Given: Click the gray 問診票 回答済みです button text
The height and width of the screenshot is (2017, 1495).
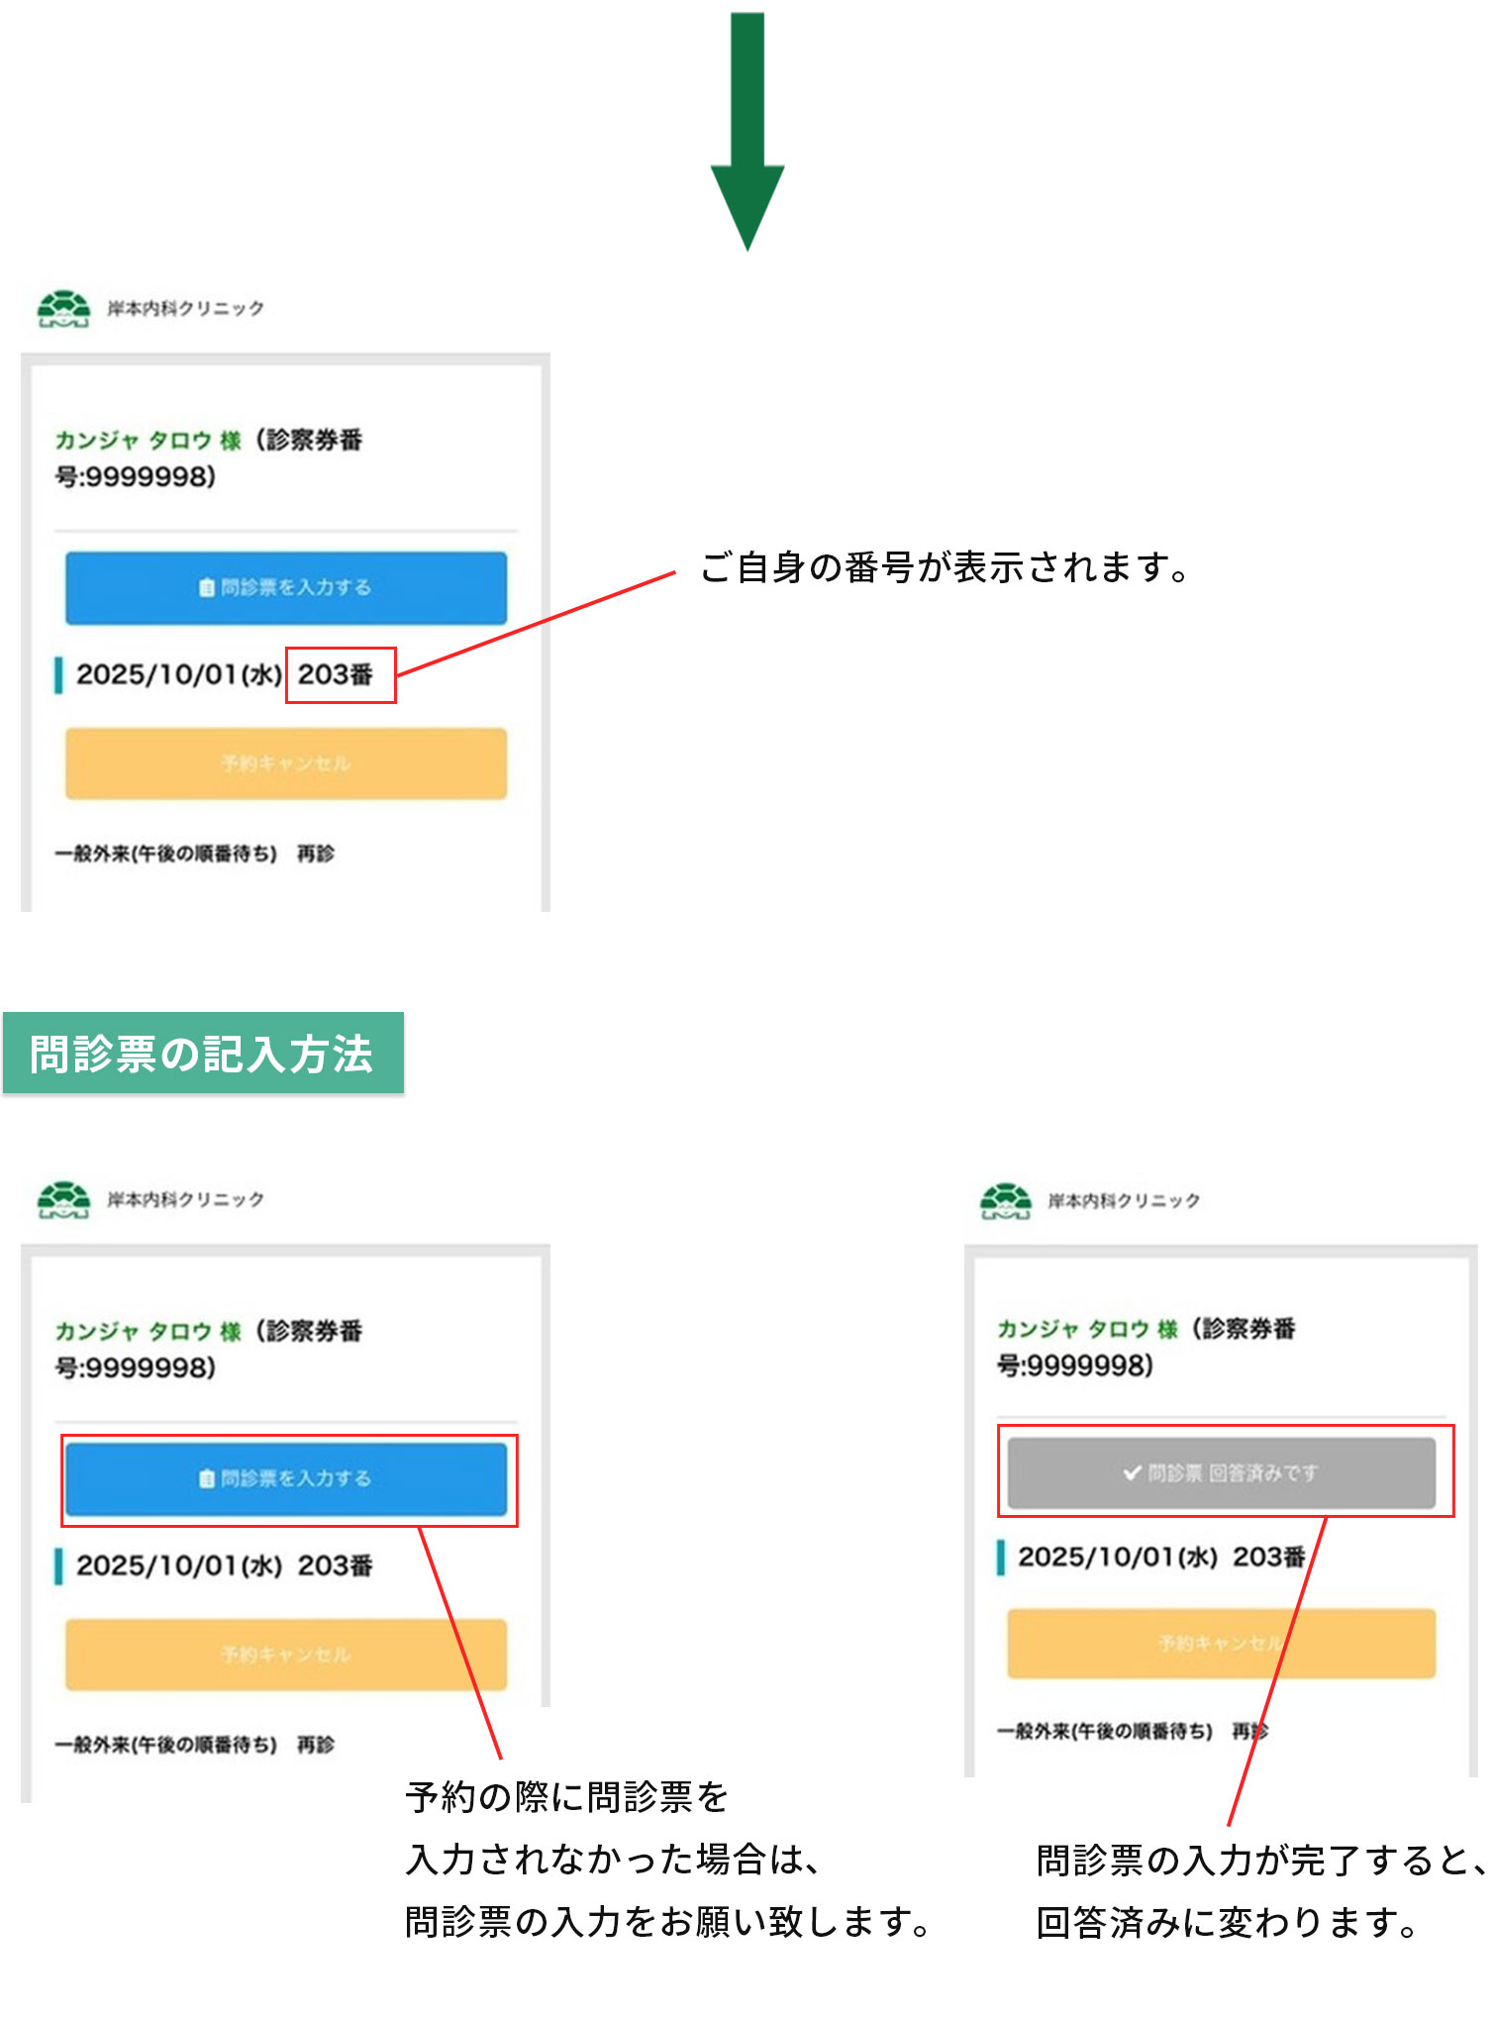Looking at the screenshot, I should point(1233,1473).
